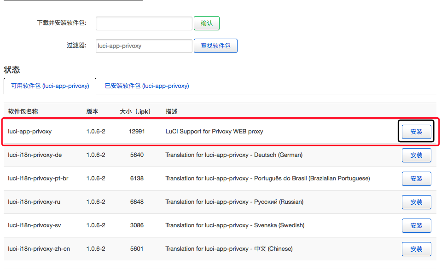Image resolution: width=447 pixels, height=271 pixels.
Task: Select the luci-app-privoxy package name
Action: 29,132
